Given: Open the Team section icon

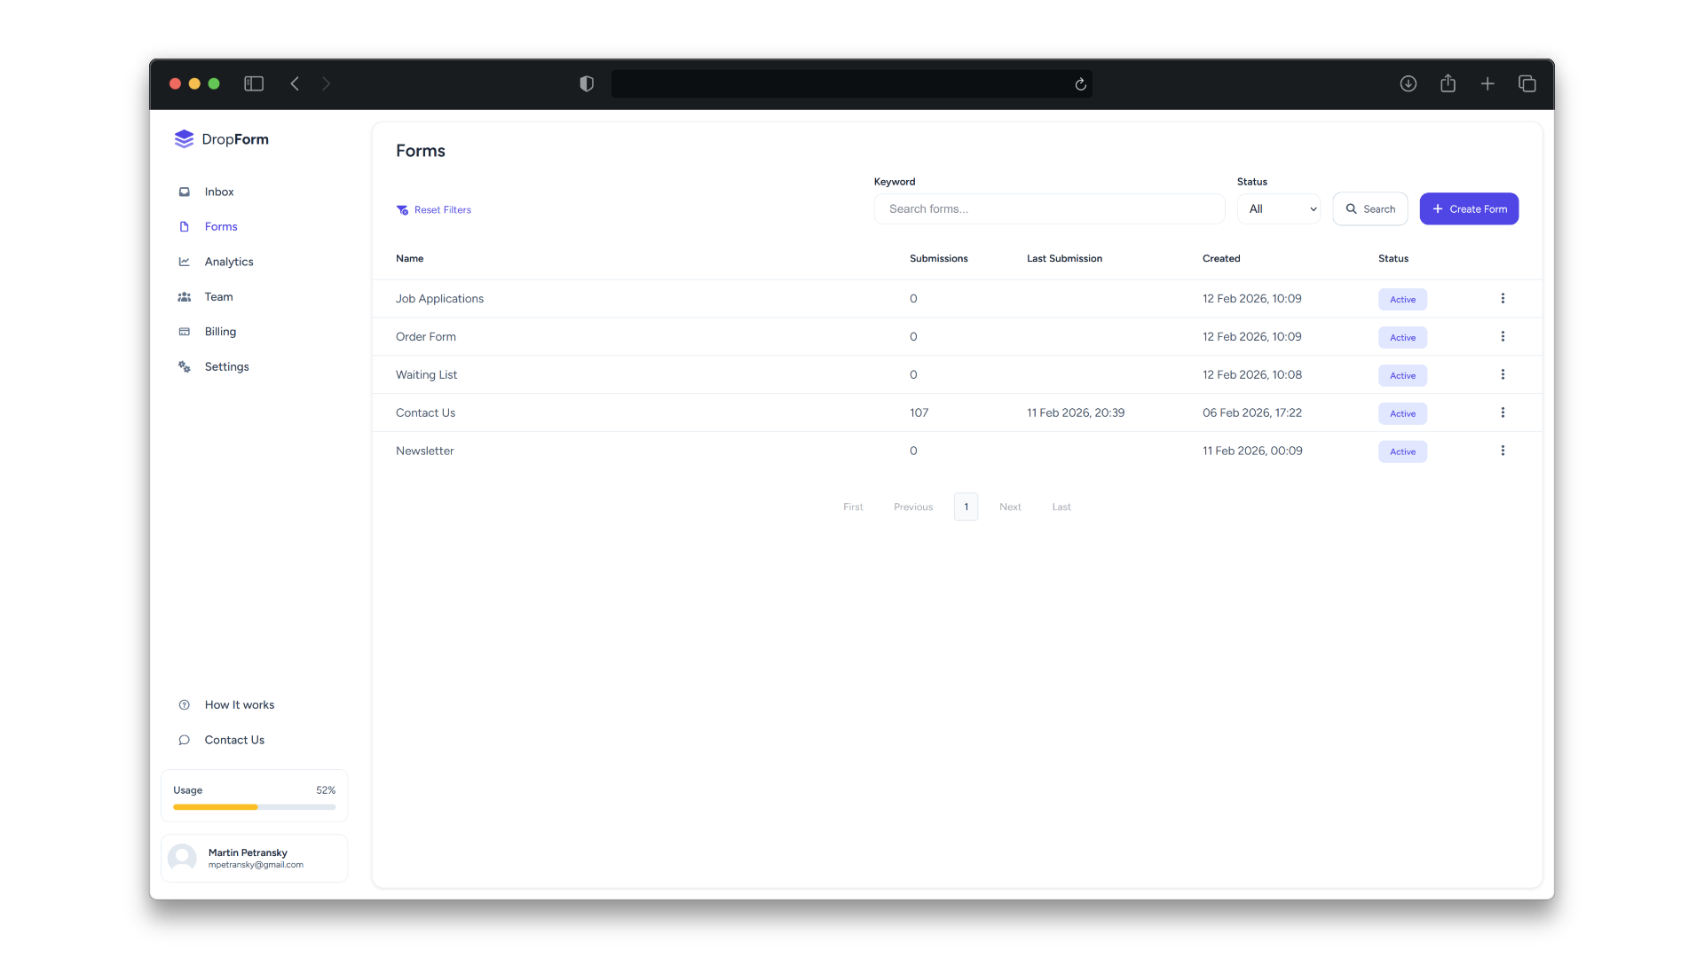Looking at the screenshot, I should tap(184, 296).
